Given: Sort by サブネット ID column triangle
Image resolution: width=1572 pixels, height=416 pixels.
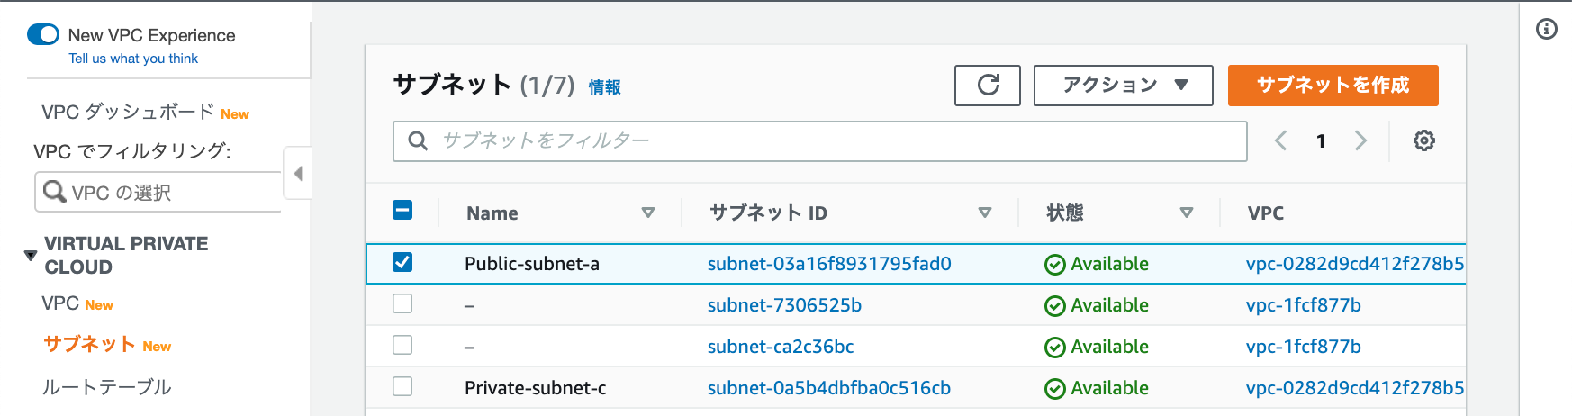Looking at the screenshot, I should [984, 213].
